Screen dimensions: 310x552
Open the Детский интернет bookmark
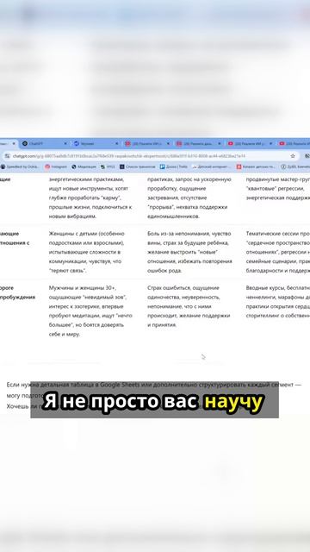pos(212,166)
